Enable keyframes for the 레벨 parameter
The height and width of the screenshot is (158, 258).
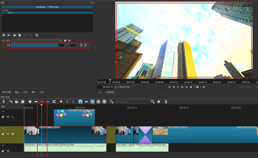tap(85, 45)
